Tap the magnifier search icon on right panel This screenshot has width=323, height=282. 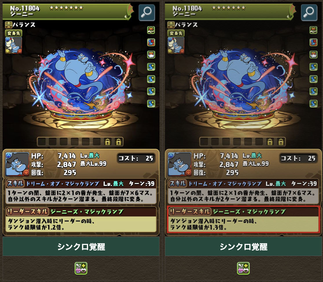click(309, 12)
